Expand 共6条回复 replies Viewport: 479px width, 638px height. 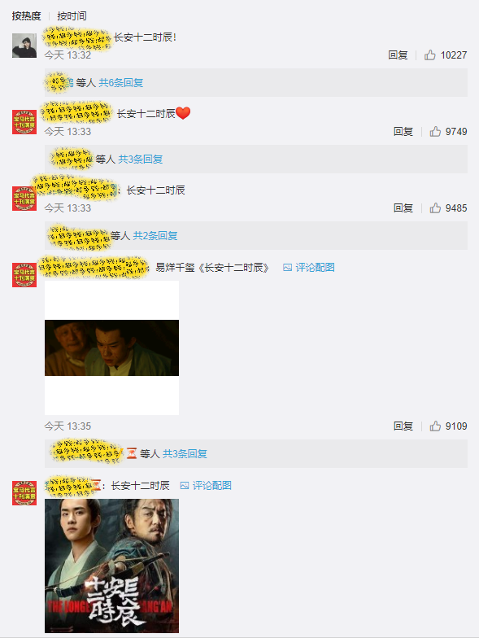(x=121, y=83)
